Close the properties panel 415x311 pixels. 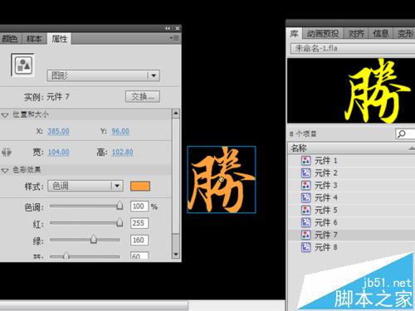coord(178,28)
